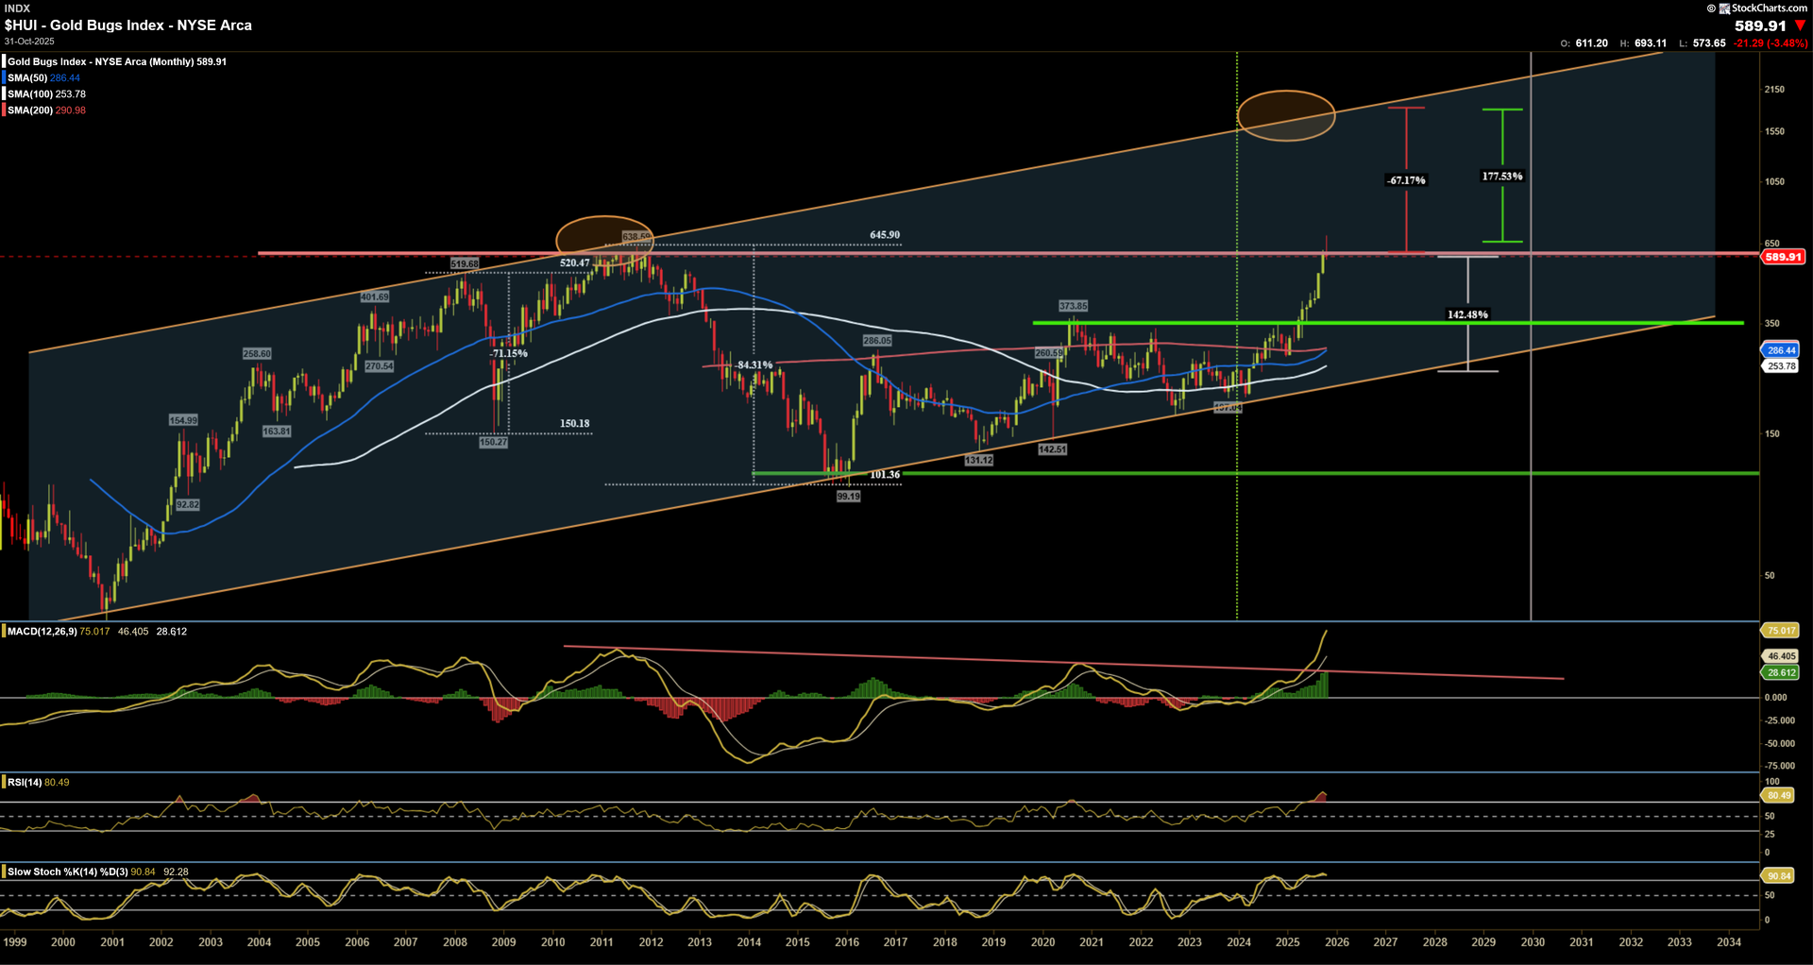The image size is (1813, 965).
Task: Select the SMA(50) legend entry
Action: point(43,77)
